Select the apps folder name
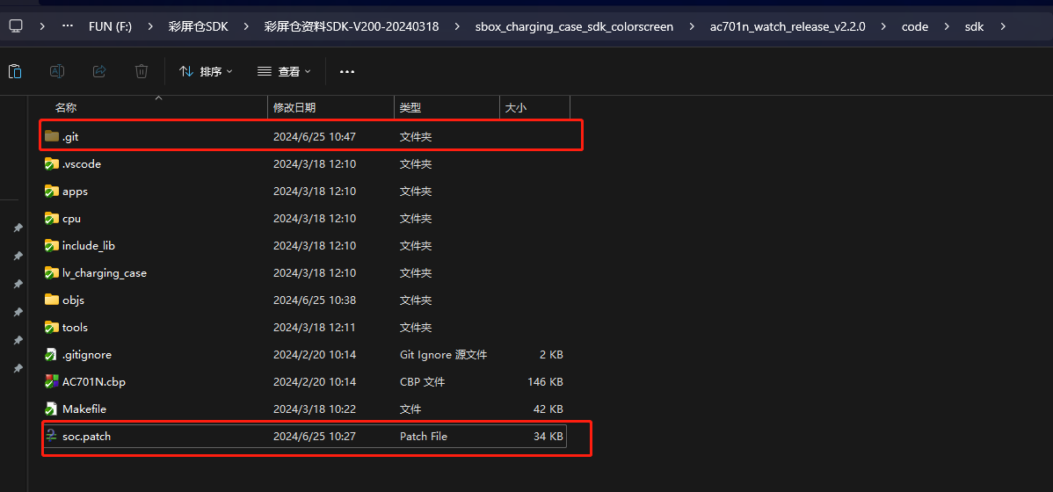Screen dimensions: 1053x492 click(75, 192)
